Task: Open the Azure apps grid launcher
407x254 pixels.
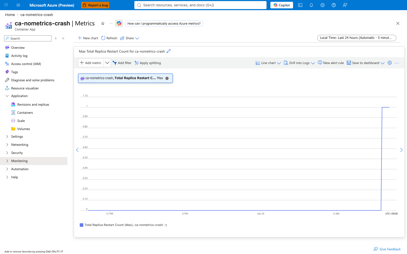Action: [x=6, y=5]
